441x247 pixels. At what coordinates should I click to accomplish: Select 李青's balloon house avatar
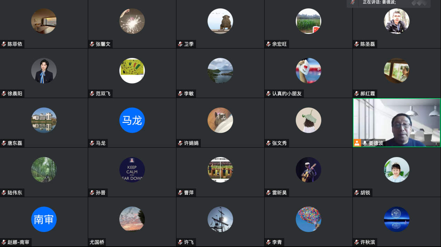coord(308,219)
